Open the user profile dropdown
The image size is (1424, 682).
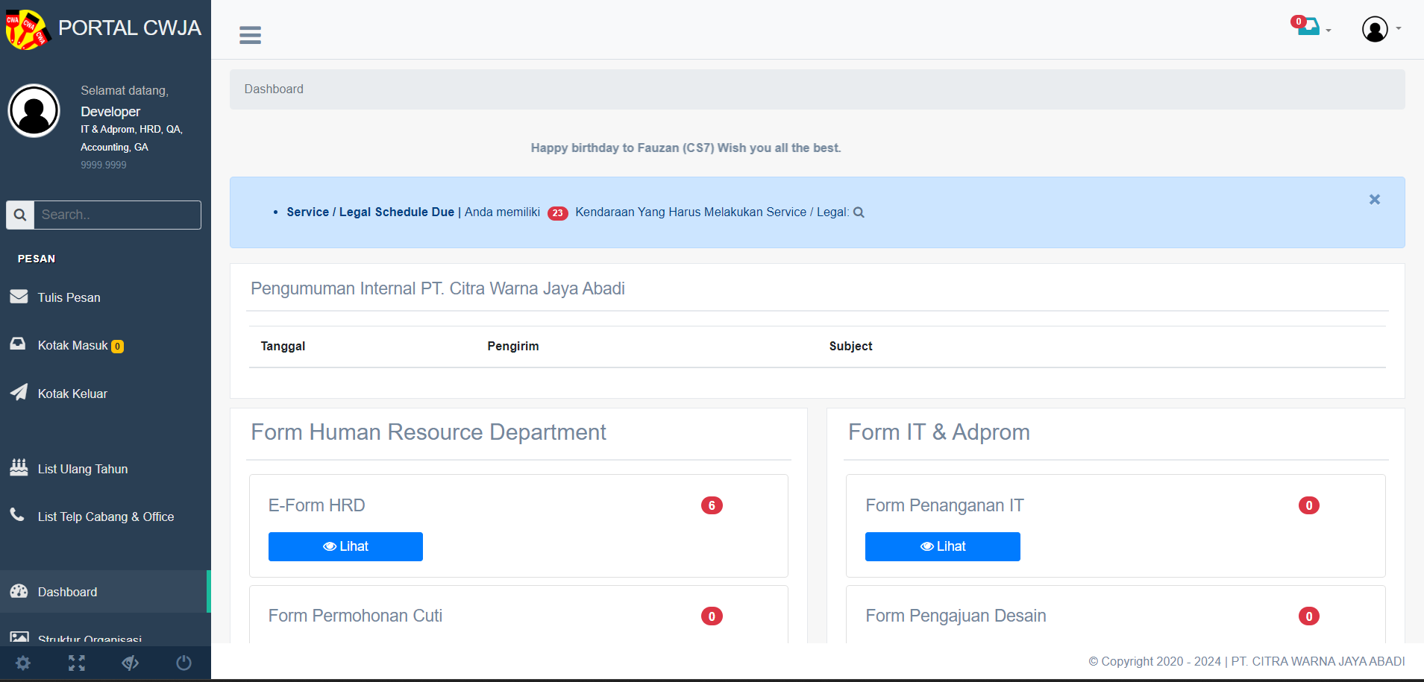[x=1380, y=29]
